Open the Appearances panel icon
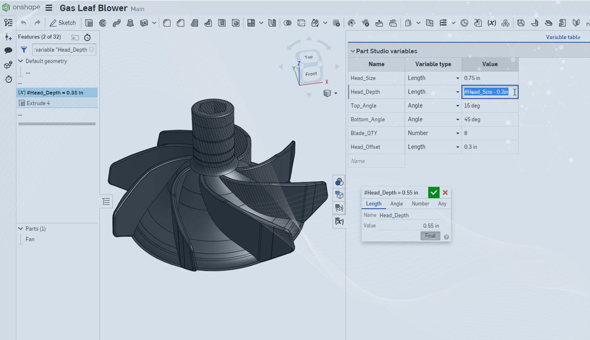 tap(339, 182)
